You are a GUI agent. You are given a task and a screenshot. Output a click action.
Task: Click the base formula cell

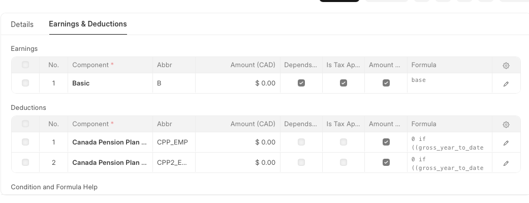coord(449,83)
